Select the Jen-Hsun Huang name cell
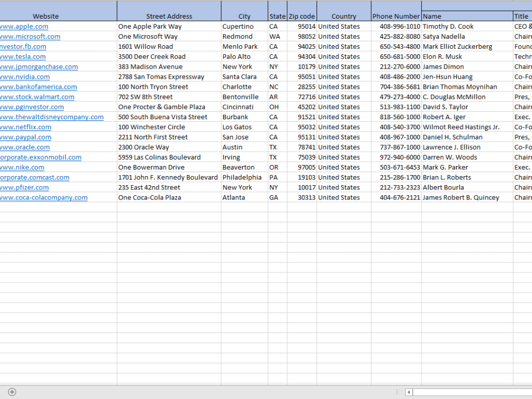Image resolution: width=532 pixels, height=399 pixels. (x=467, y=77)
